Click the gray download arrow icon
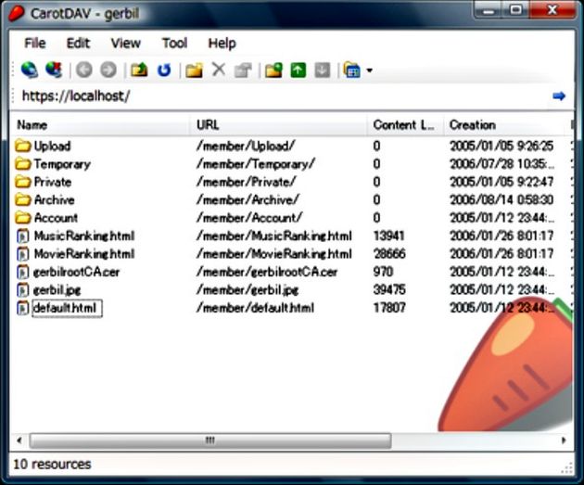 coord(323,70)
